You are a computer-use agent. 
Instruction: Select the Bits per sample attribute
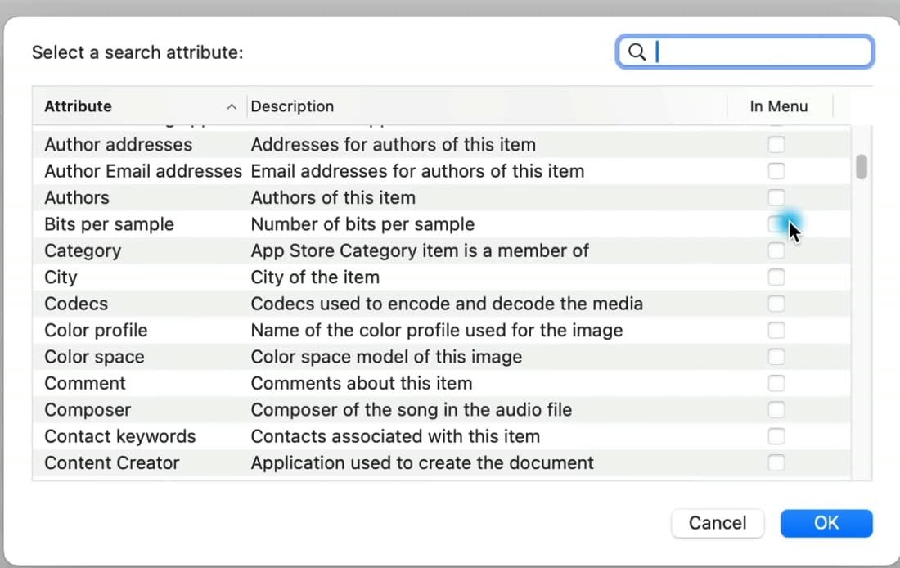click(x=442, y=224)
